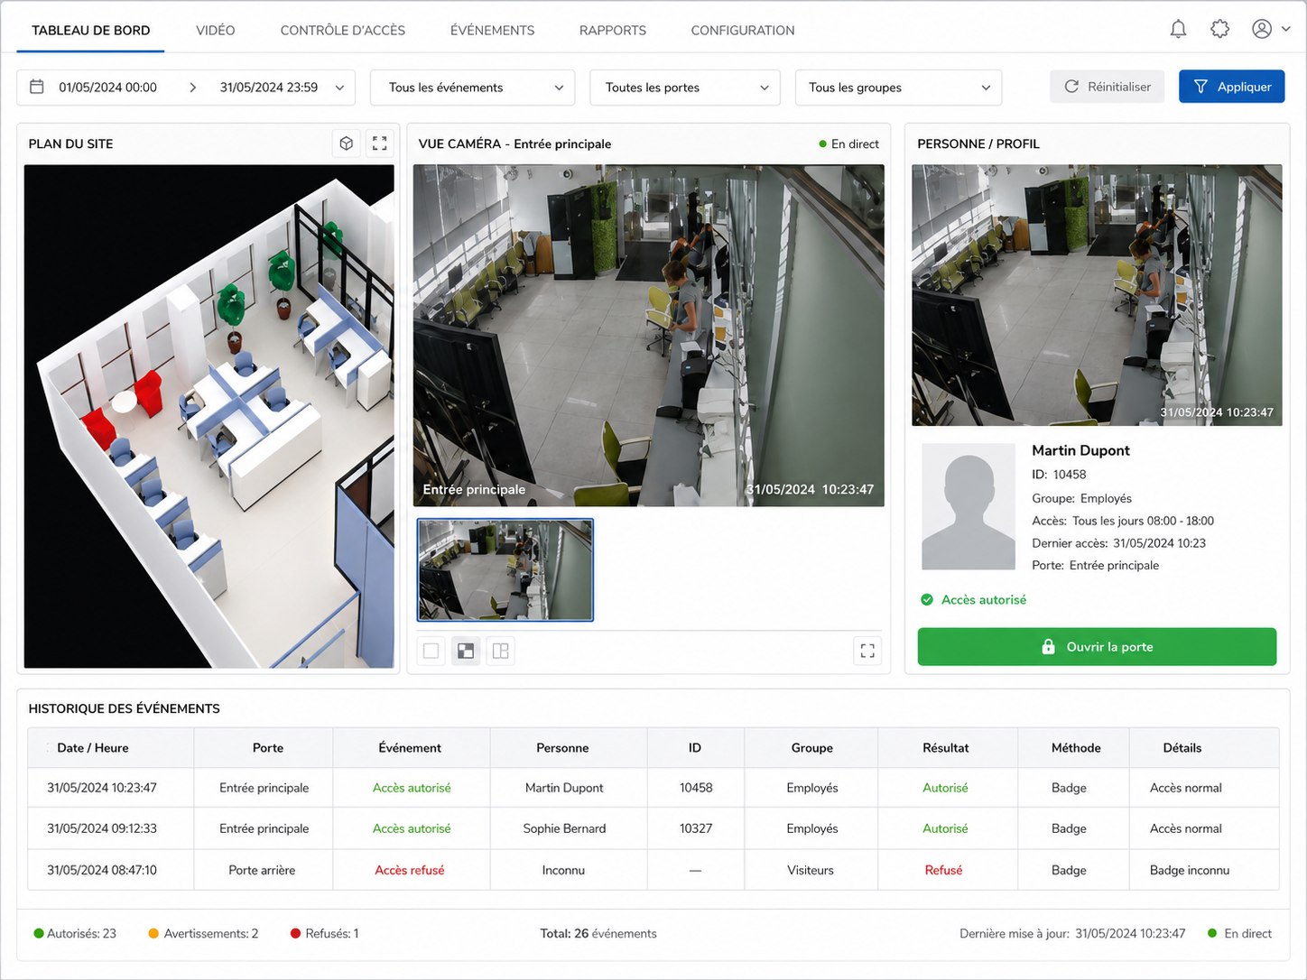Click the Résultat column header
Image resolution: width=1307 pixels, height=980 pixels.
point(946,748)
